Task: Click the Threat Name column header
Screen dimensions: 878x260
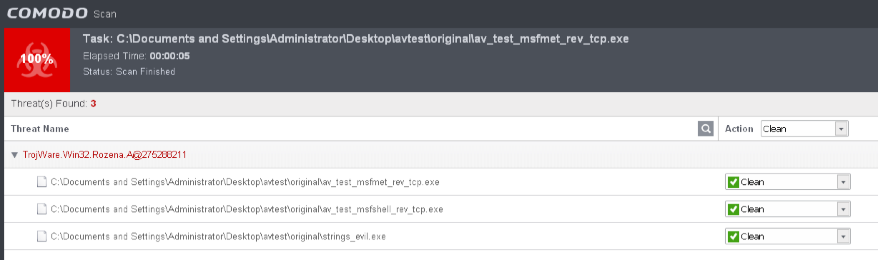Action: click(40, 129)
